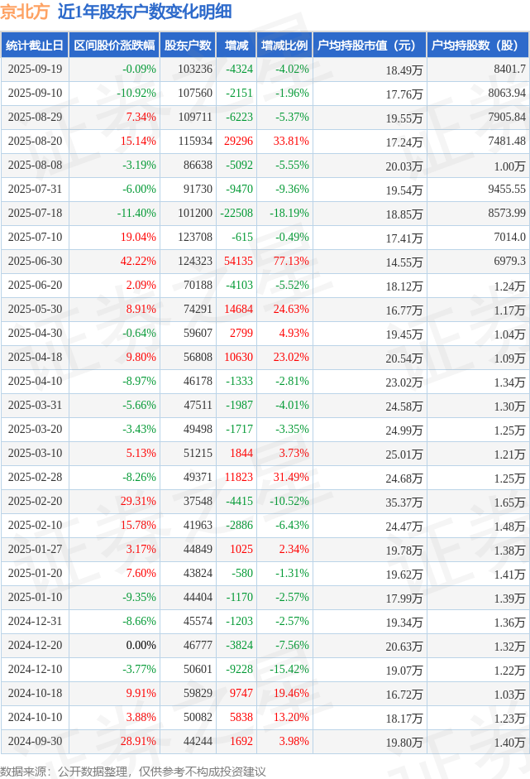530x779 pixels.
Task: Select the 增减比例 column header
Action: pyautogui.click(x=284, y=46)
